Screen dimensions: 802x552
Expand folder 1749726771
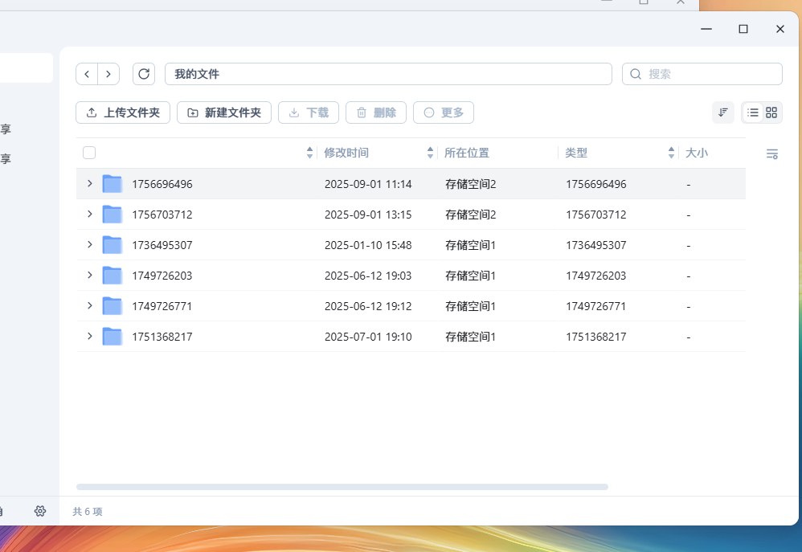90,305
